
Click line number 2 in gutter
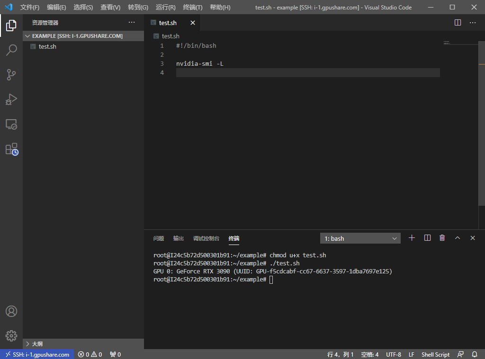tap(162, 55)
